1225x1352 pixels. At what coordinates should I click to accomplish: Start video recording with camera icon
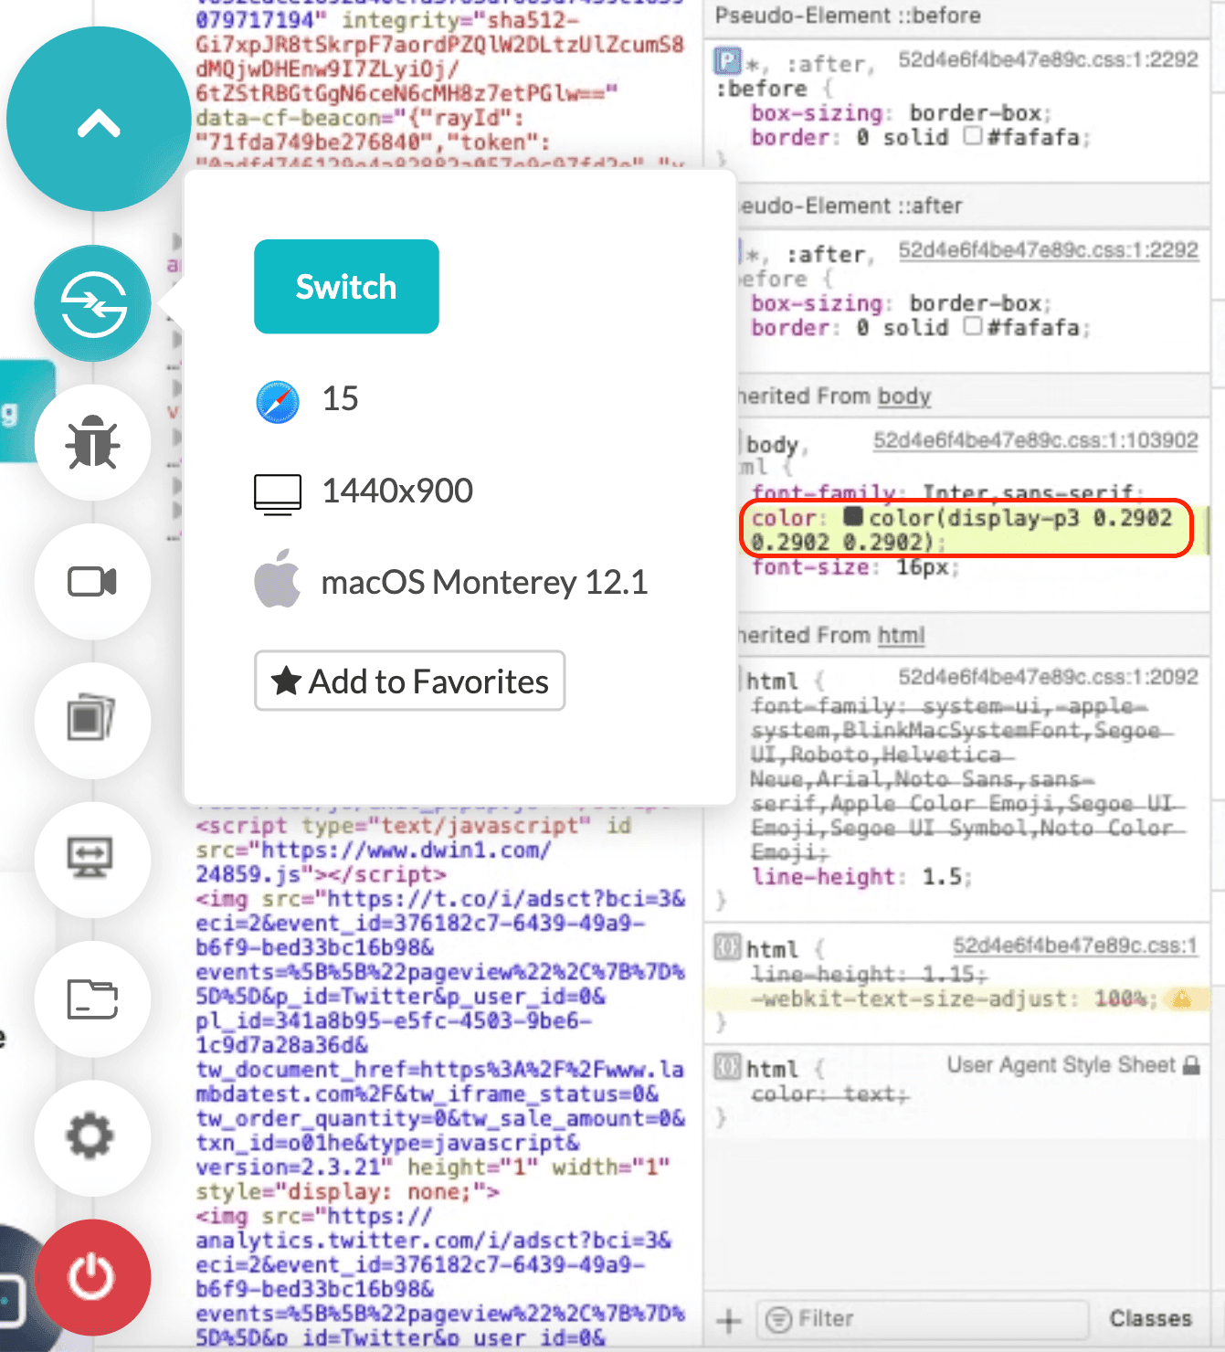coord(93,582)
